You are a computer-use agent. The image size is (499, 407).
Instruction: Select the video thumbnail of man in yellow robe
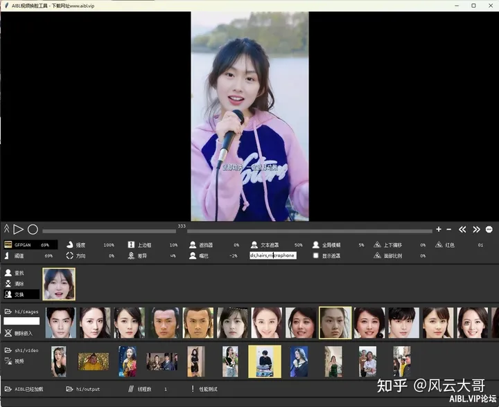[x=94, y=361]
